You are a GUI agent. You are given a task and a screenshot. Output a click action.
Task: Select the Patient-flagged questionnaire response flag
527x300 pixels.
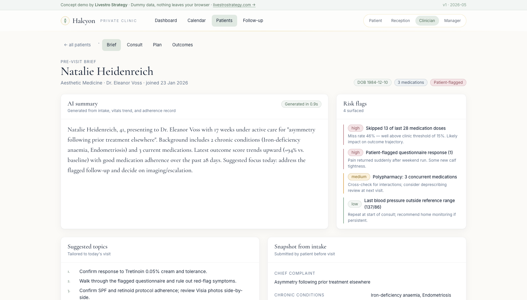click(x=401, y=159)
